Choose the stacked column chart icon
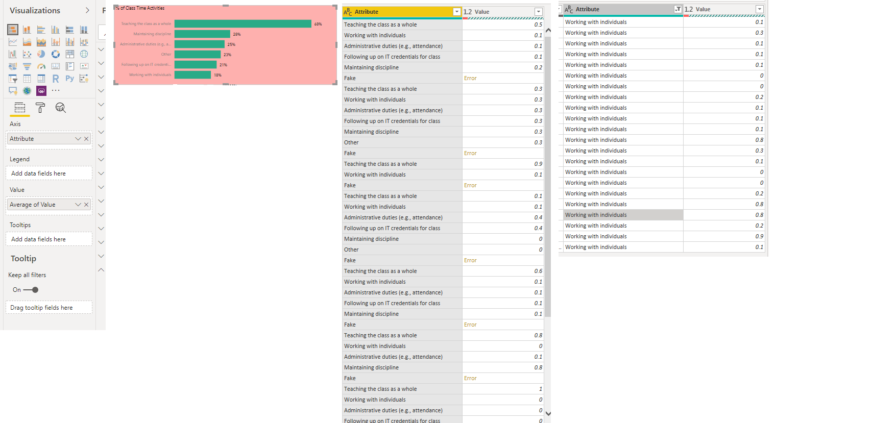The width and height of the screenshot is (872, 423). pos(27,30)
